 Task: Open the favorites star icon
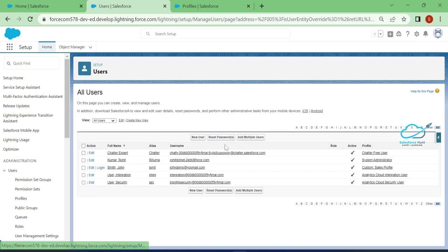[374, 34]
